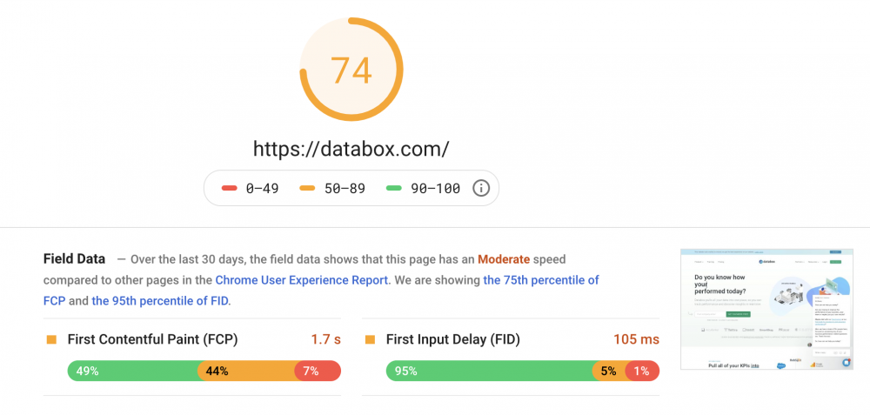Click the red 1% FID bar segment

pos(642,371)
